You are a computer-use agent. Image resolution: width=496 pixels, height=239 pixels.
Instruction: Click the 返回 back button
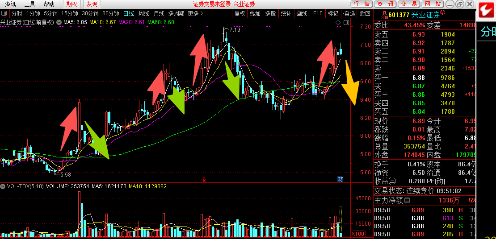[x=365, y=13]
